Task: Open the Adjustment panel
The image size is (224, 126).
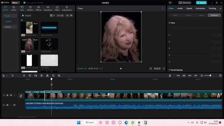Action: coord(67,8)
